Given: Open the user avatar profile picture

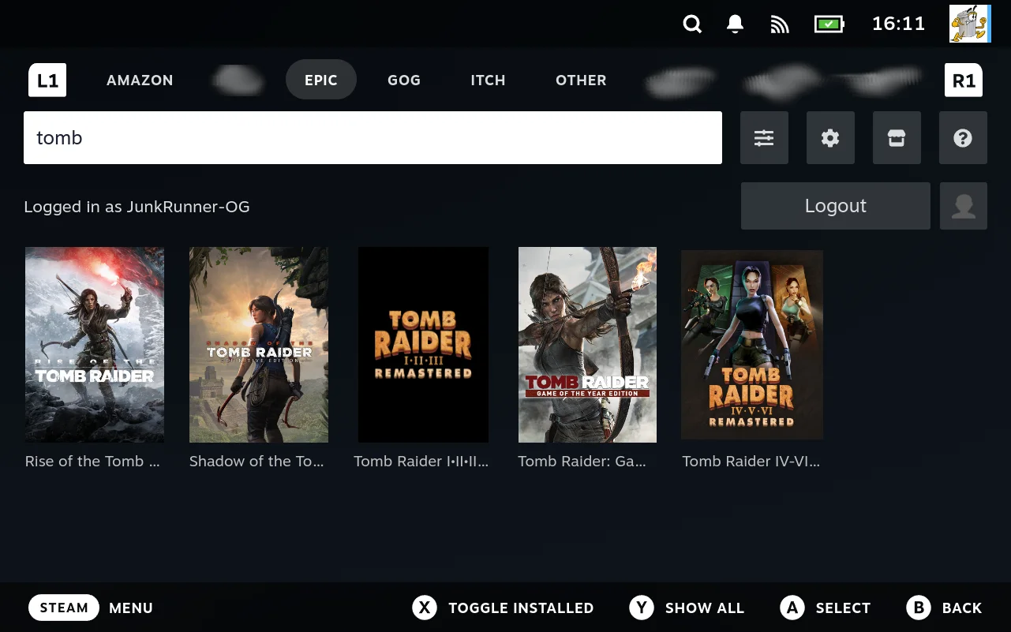Looking at the screenshot, I should (x=969, y=24).
